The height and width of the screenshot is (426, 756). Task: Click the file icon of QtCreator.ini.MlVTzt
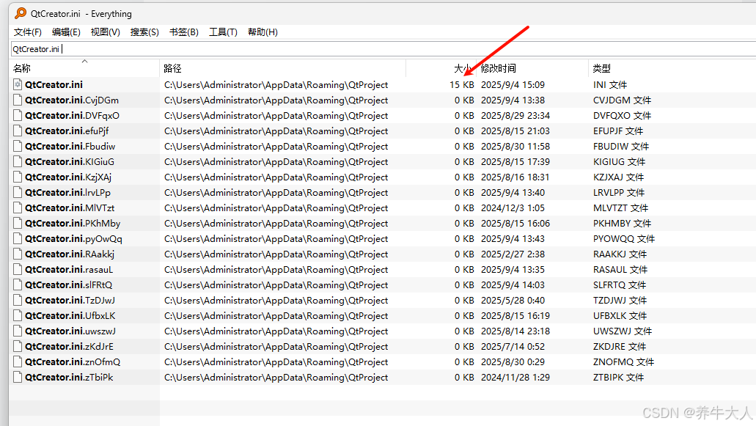tap(18, 208)
